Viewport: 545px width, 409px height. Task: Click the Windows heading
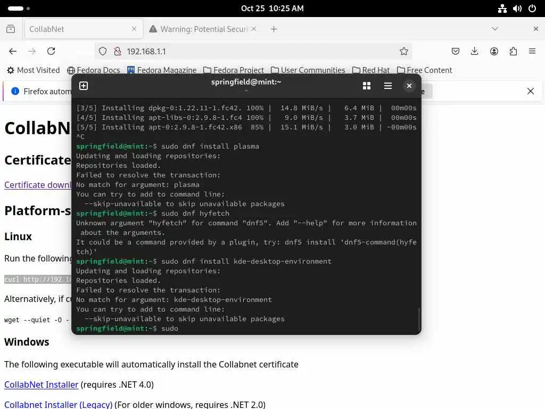(x=27, y=342)
